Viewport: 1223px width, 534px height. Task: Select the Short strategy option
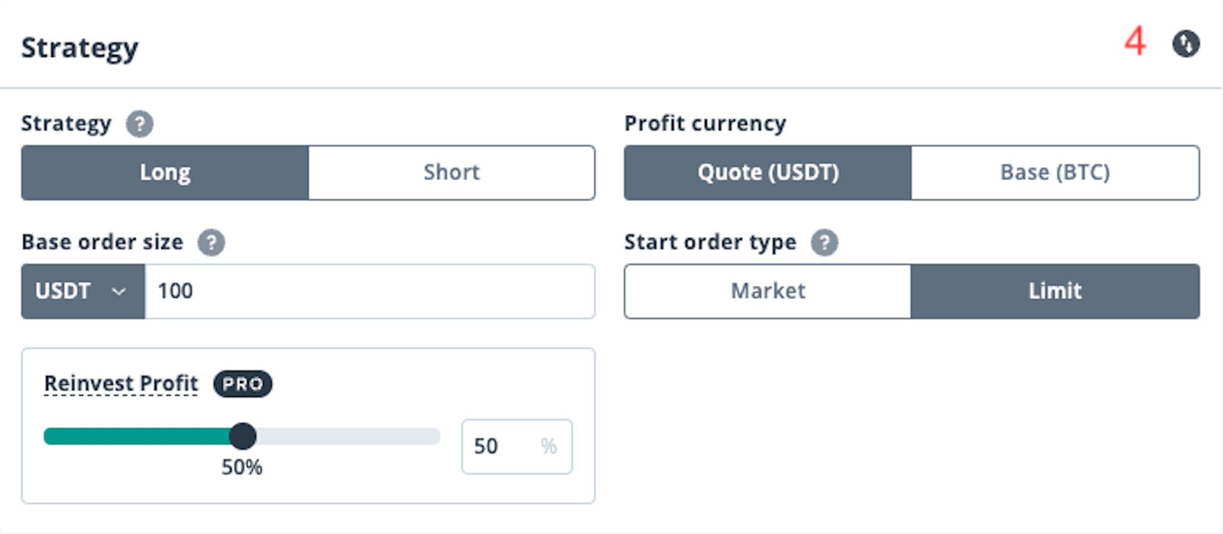[451, 172]
